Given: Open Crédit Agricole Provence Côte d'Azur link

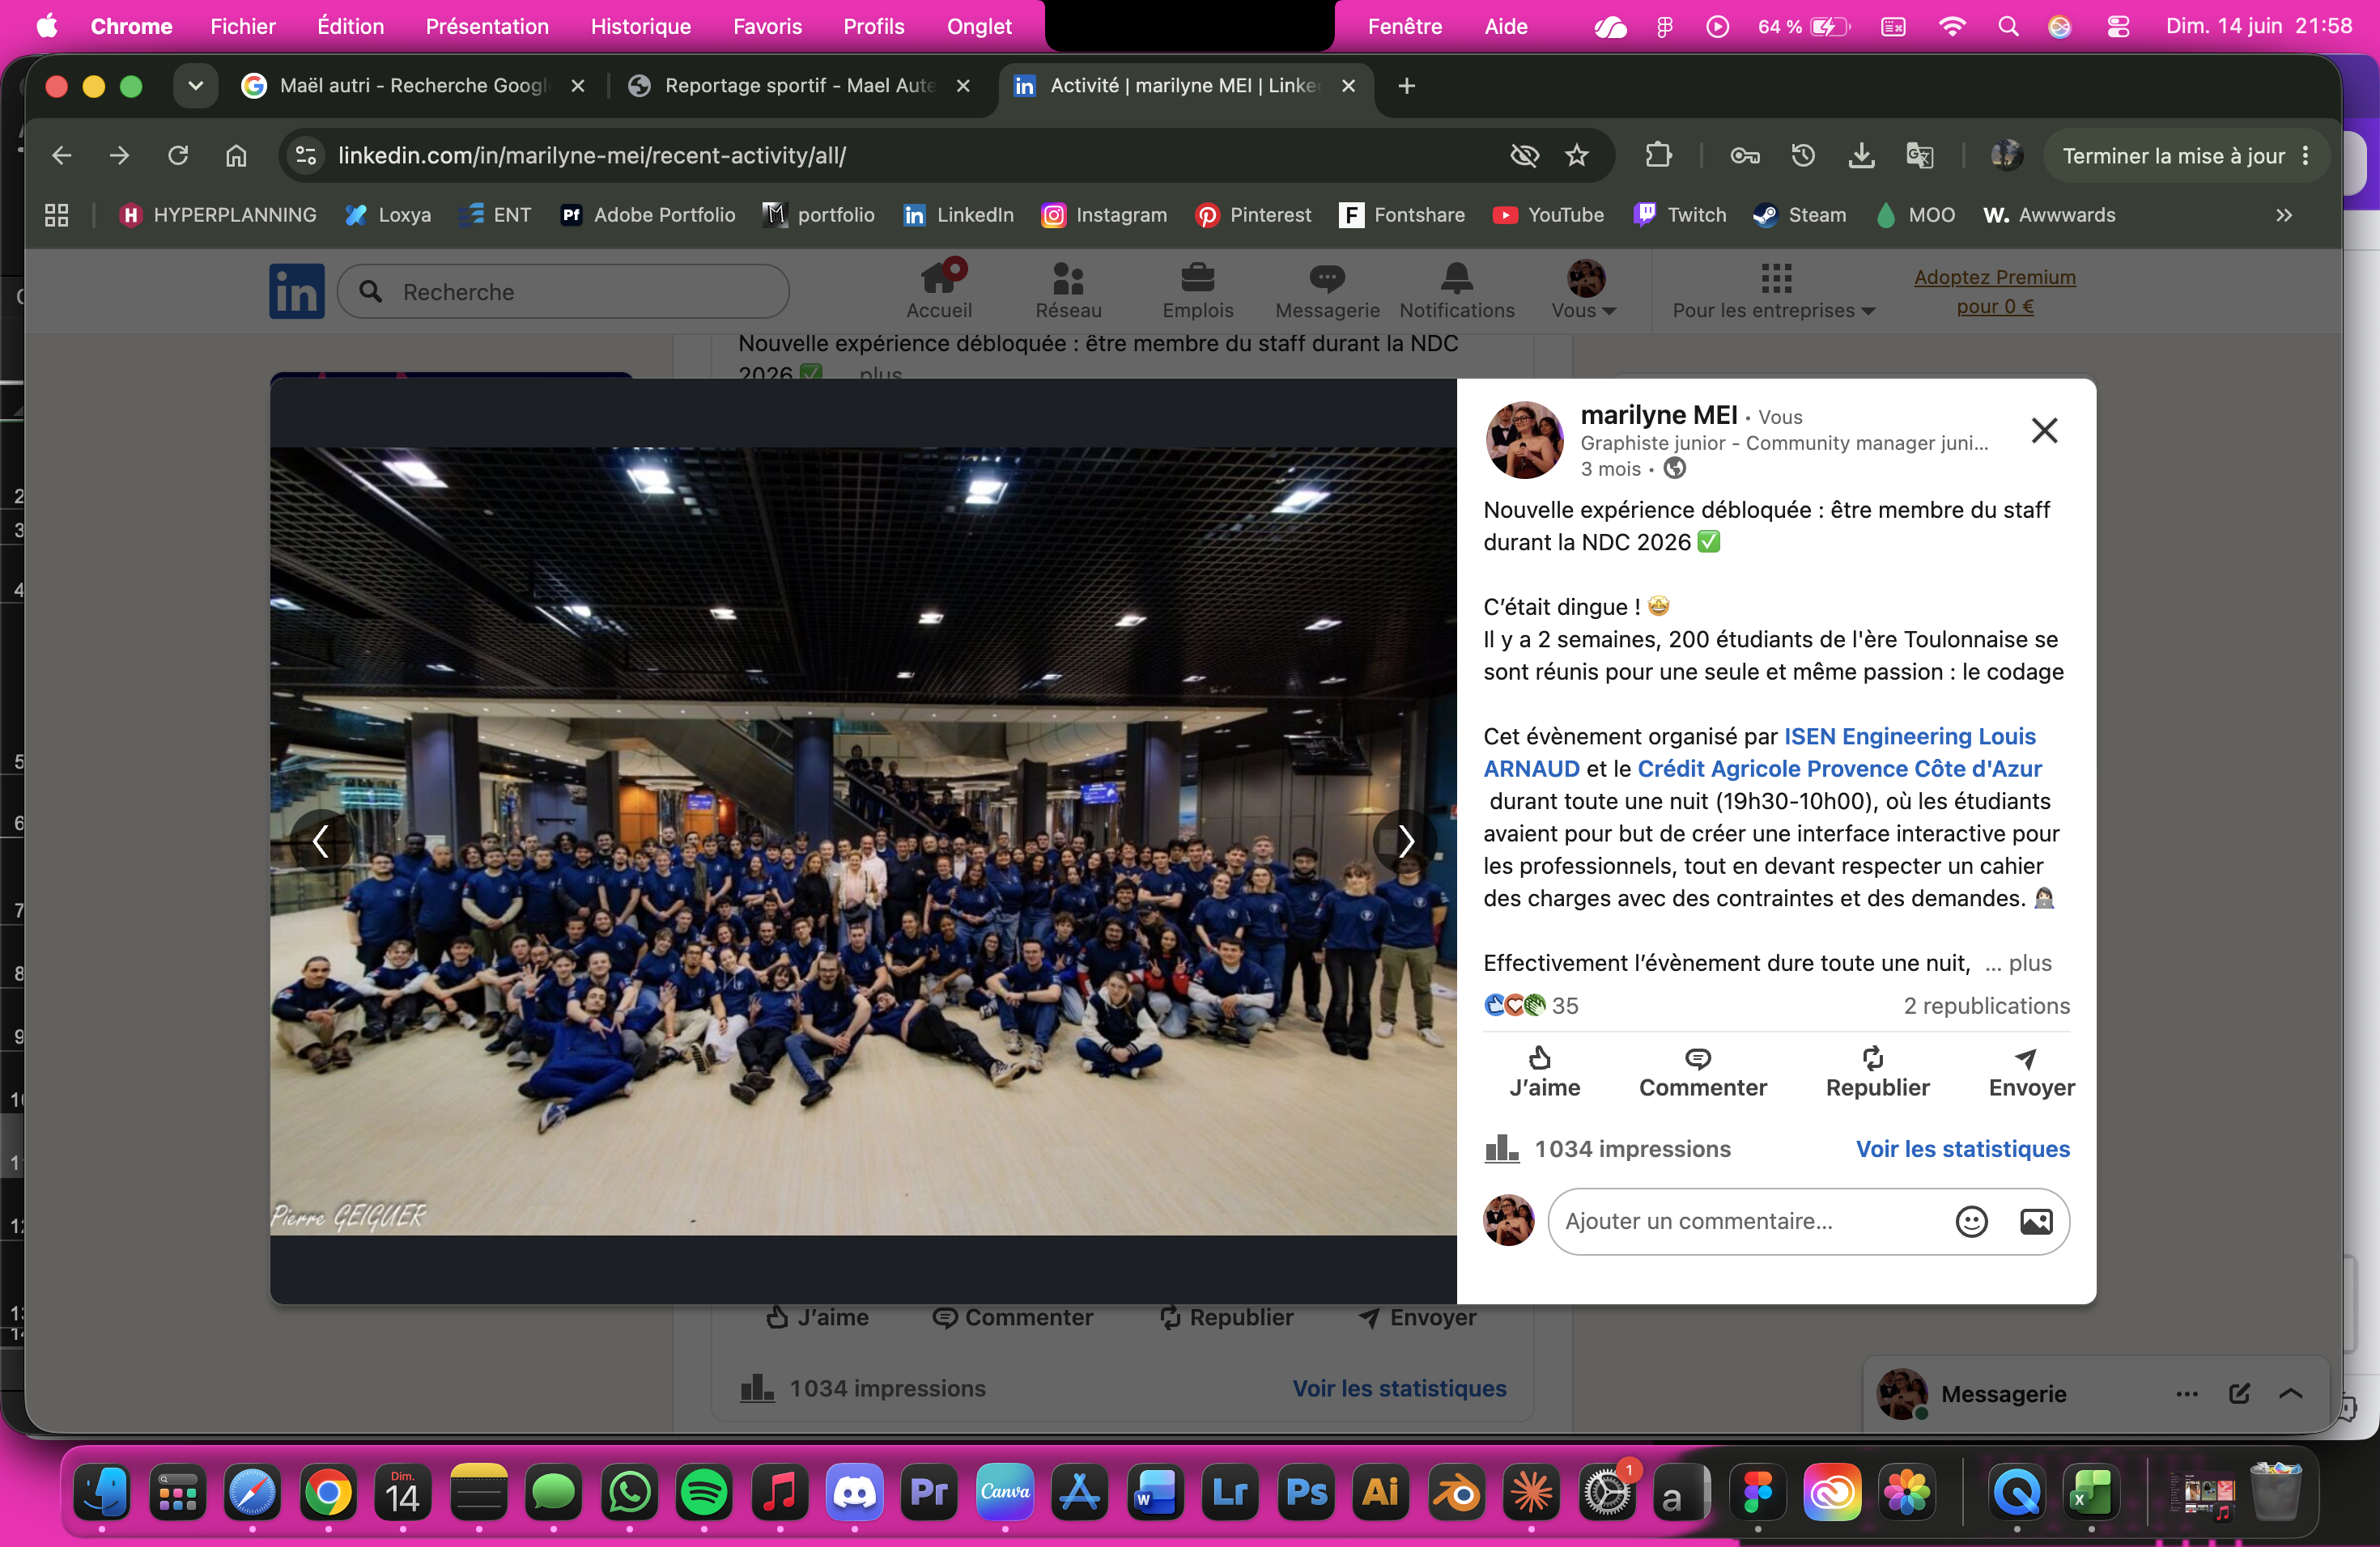Looking at the screenshot, I should pyautogui.click(x=1839, y=769).
